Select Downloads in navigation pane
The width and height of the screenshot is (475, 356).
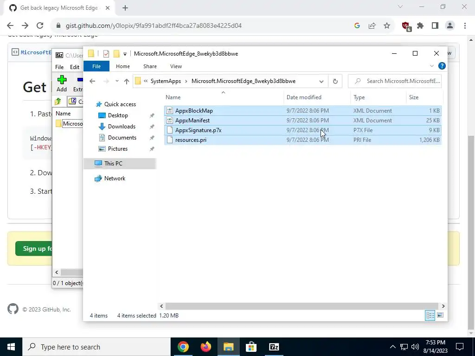pyautogui.click(x=122, y=127)
